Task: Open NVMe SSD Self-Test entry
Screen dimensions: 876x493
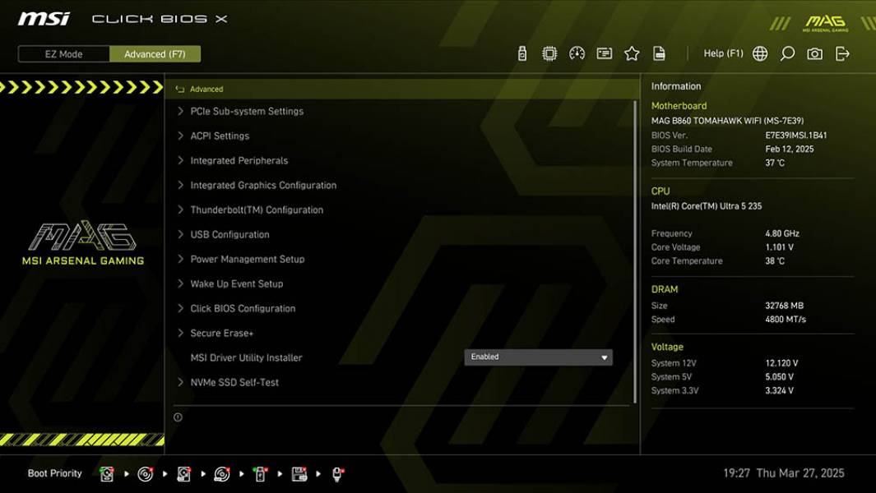Action: click(234, 382)
